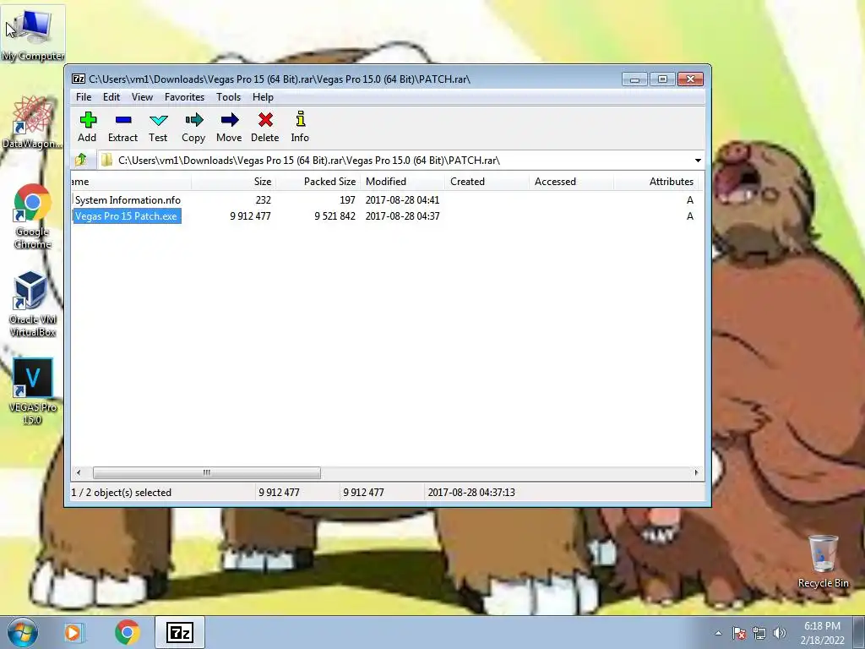Open the Favorites menu
The height and width of the screenshot is (649, 865).
(184, 97)
